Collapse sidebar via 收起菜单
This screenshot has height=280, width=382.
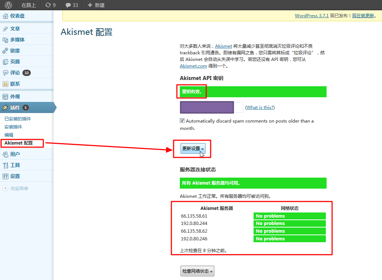[19, 188]
